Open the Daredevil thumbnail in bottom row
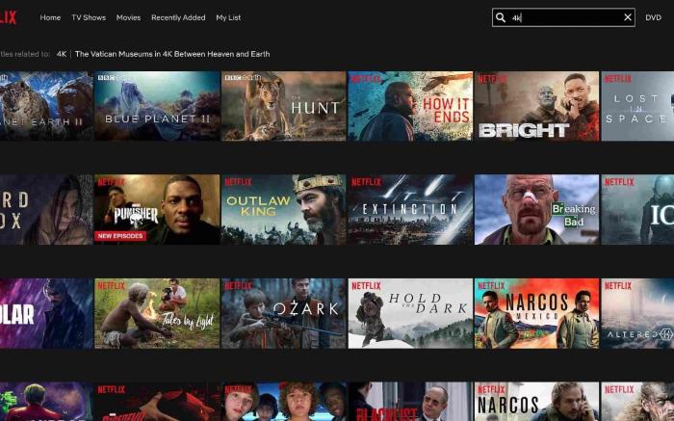The width and height of the screenshot is (674, 421). (x=157, y=402)
